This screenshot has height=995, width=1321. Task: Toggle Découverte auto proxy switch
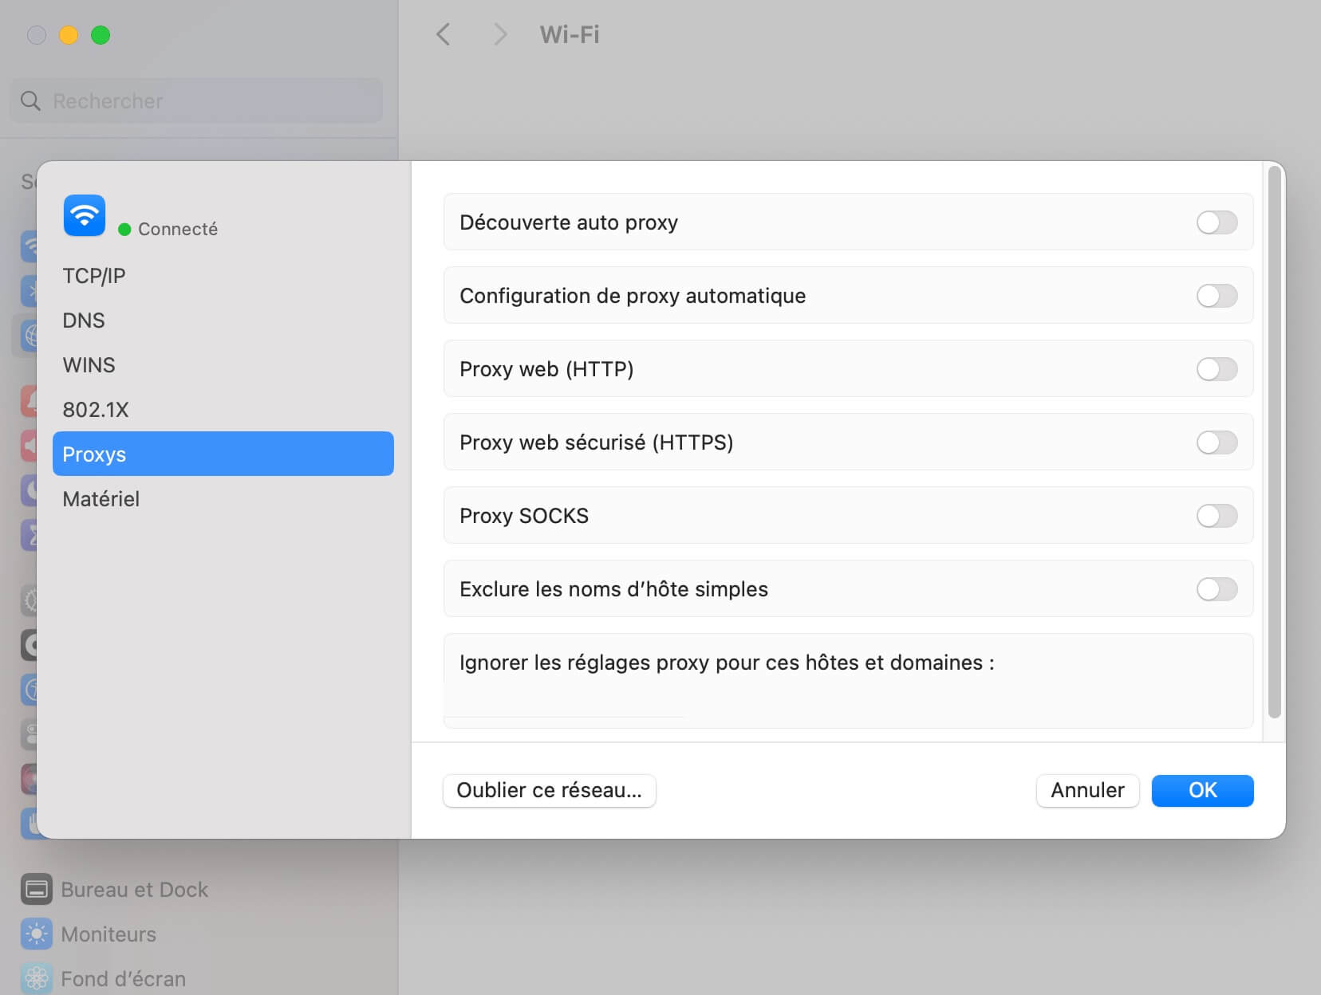pyautogui.click(x=1217, y=222)
